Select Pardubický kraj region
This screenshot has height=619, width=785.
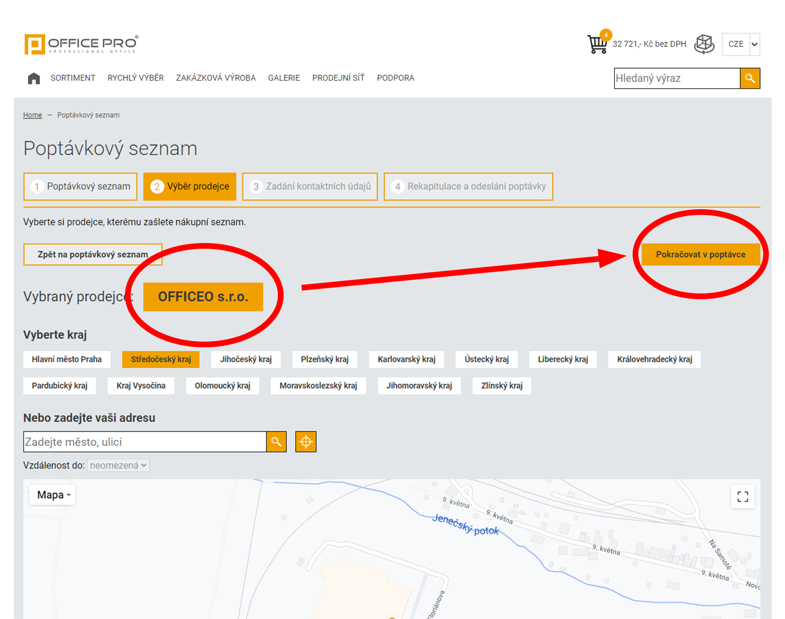click(60, 386)
